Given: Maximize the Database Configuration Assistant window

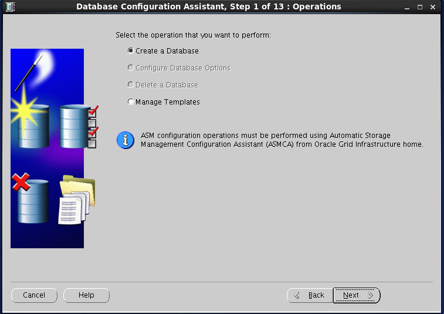Looking at the screenshot, I should [x=419, y=7].
